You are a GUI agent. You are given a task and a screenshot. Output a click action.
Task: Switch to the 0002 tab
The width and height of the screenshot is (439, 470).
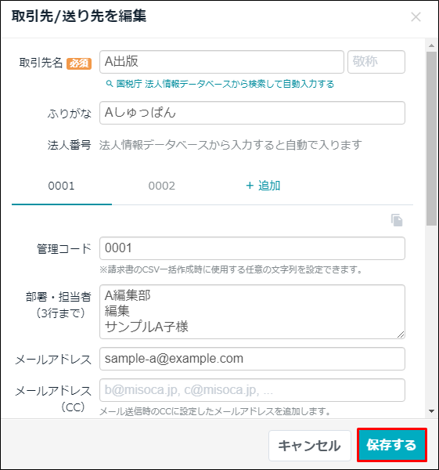tap(162, 186)
